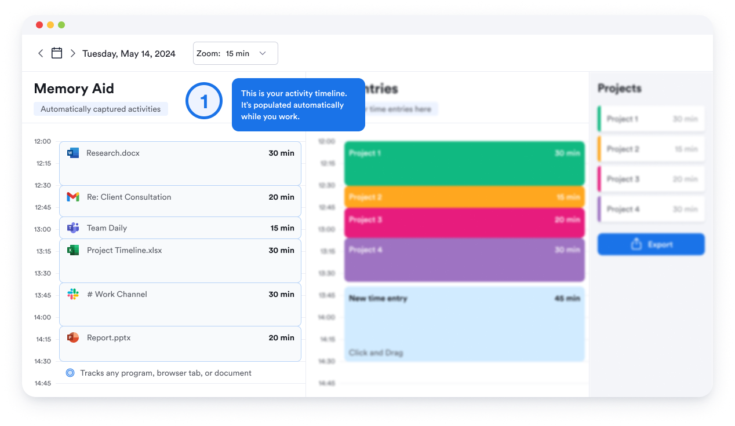The image size is (735, 426).
Task: Click the 30 min duration of Research.docx
Action: tap(281, 153)
